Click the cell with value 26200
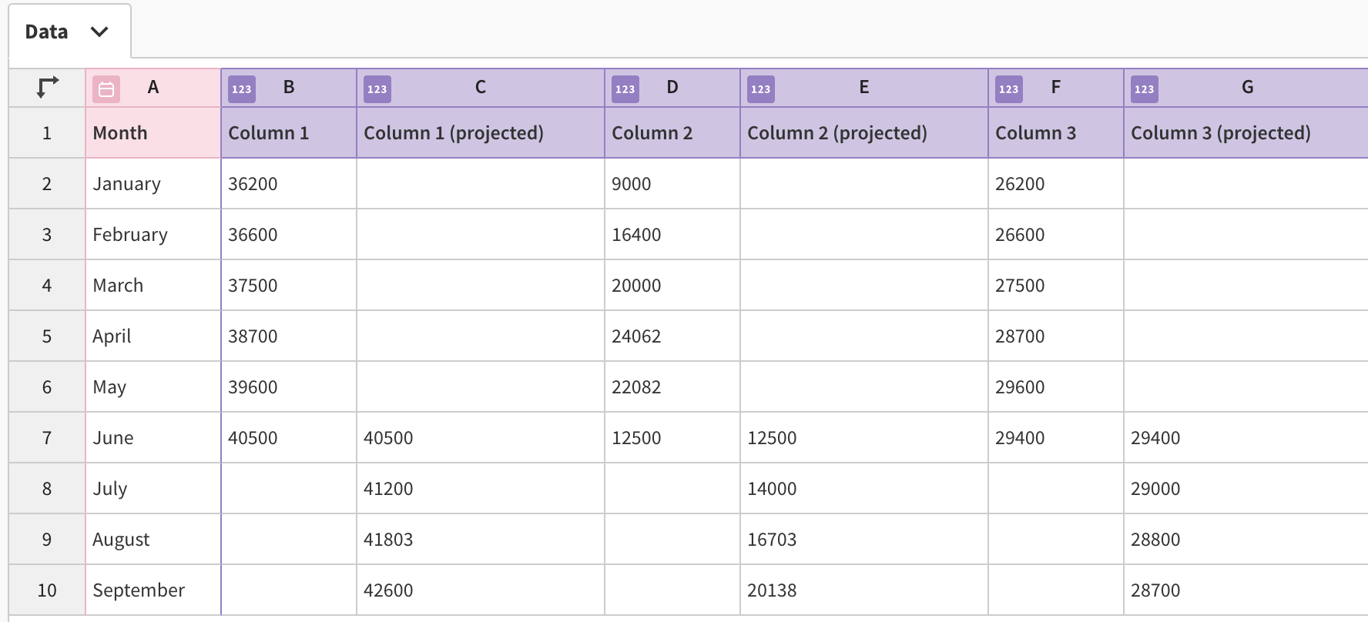This screenshot has width=1368, height=622. coord(1056,184)
